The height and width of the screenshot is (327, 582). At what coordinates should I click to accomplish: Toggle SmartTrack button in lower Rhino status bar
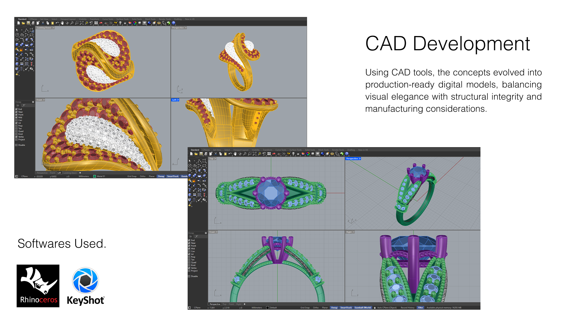[346, 308]
